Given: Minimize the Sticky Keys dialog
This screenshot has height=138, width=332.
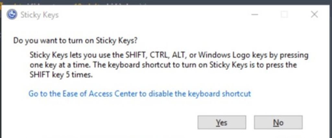Looking at the screenshot, I should [x=255, y=15].
